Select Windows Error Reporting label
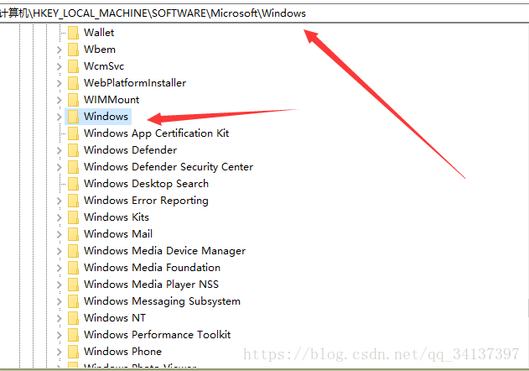 pyautogui.click(x=146, y=201)
